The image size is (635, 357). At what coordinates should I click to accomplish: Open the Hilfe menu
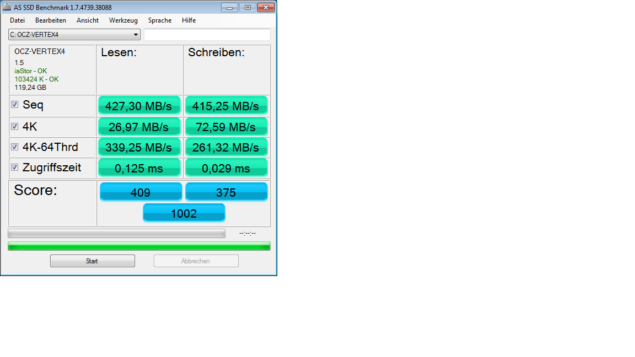point(189,20)
